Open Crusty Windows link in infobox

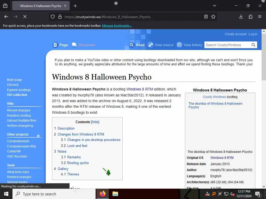click(x=214, y=97)
